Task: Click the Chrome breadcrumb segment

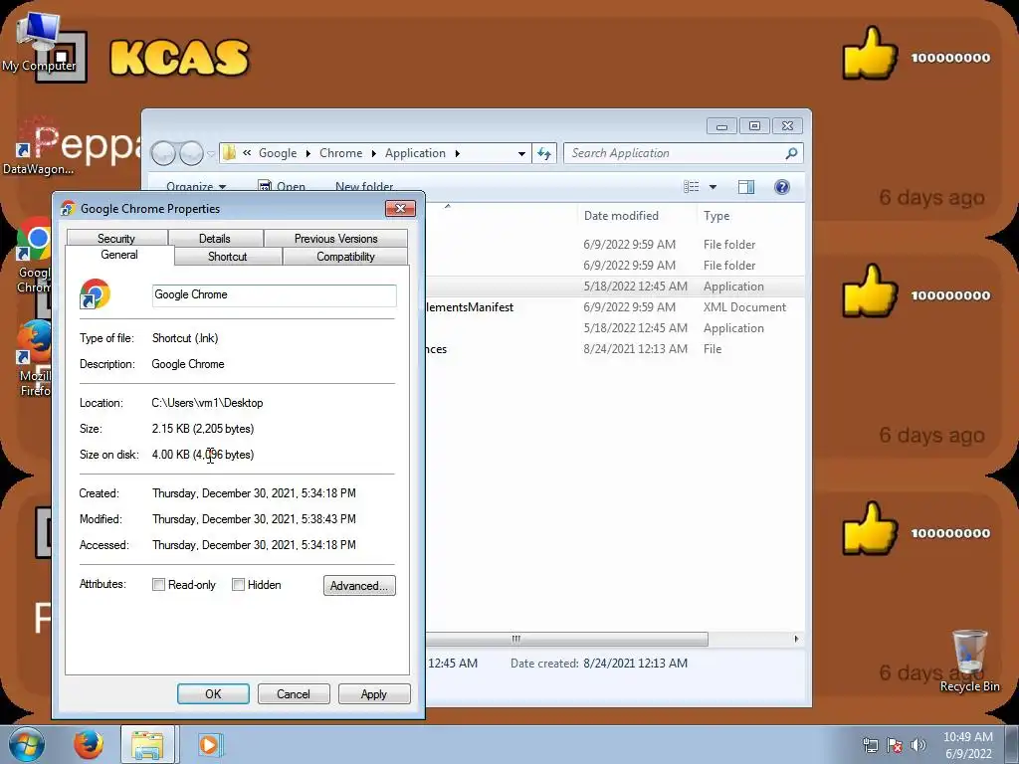Action: (341, 153)
